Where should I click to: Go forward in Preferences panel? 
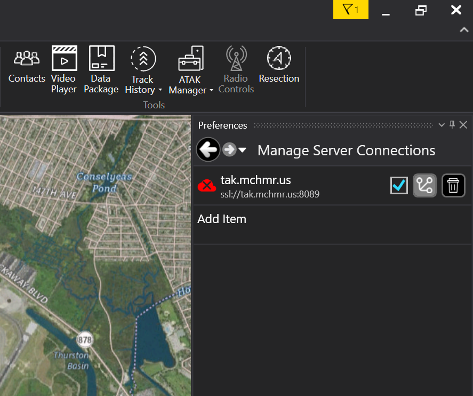(x=229, y=149)
